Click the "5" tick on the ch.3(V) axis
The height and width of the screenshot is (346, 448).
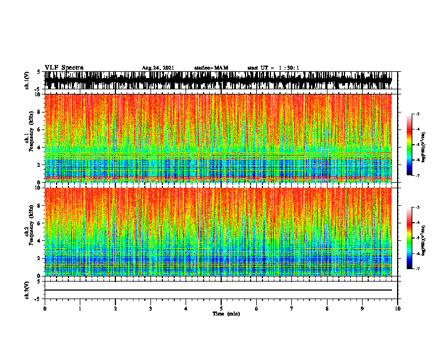(x=39, y=282)
